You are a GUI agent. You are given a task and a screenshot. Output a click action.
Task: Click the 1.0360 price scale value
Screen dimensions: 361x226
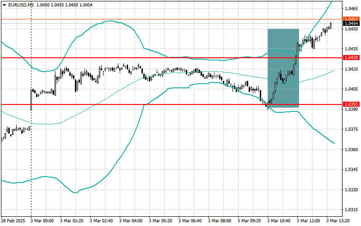tap(351, 150)
